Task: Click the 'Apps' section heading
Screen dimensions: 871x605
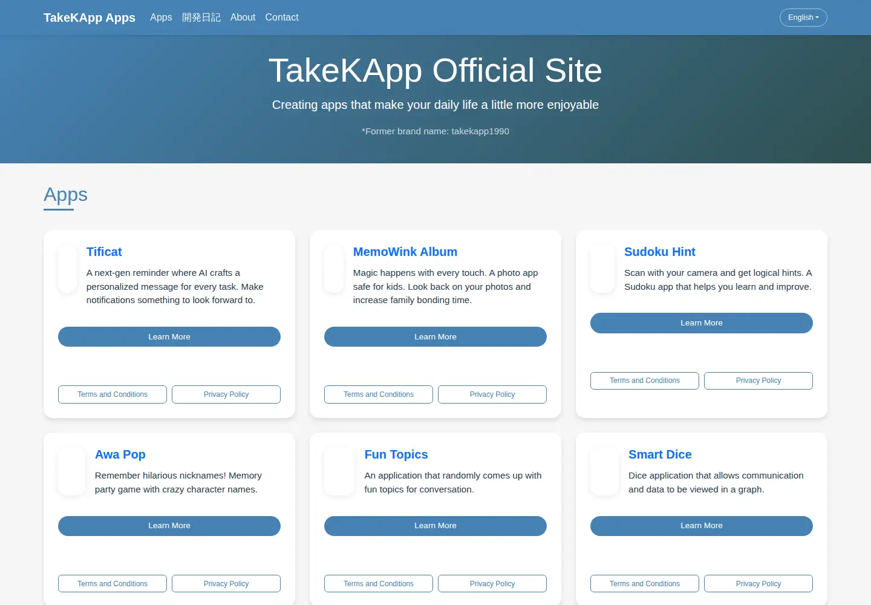Action: (65, 195)
